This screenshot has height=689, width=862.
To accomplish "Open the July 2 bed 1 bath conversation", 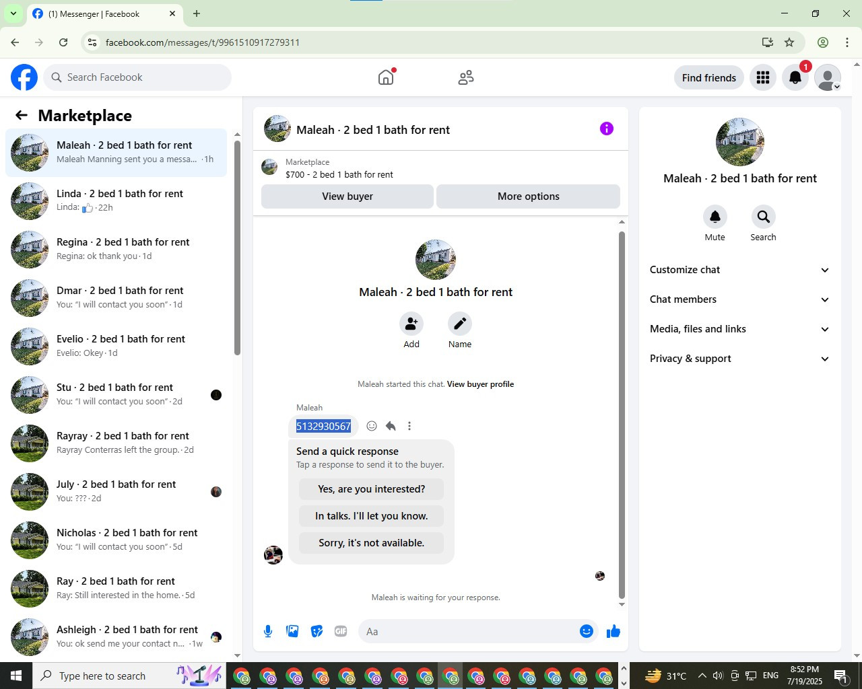I will click(116, 492).
